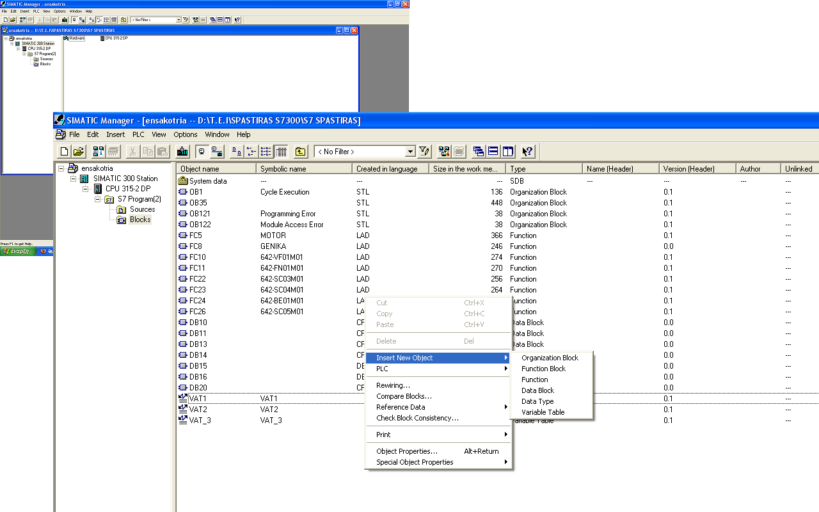Open the Insert menu in main menubar
The image size is (819, 512).
click(116, 134)
